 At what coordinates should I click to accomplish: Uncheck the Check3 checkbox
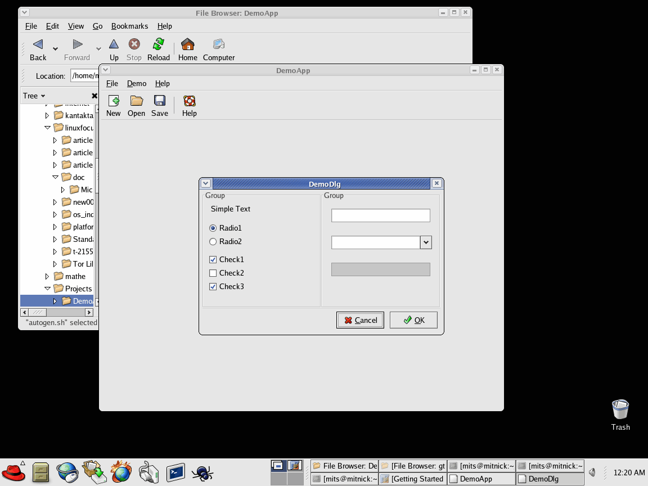(x=213, y=287)
